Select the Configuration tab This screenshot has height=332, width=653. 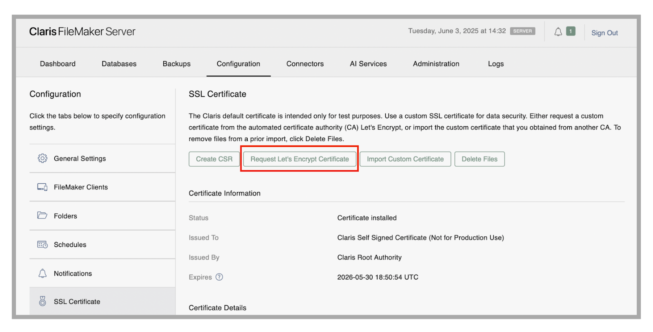(238, 64)
